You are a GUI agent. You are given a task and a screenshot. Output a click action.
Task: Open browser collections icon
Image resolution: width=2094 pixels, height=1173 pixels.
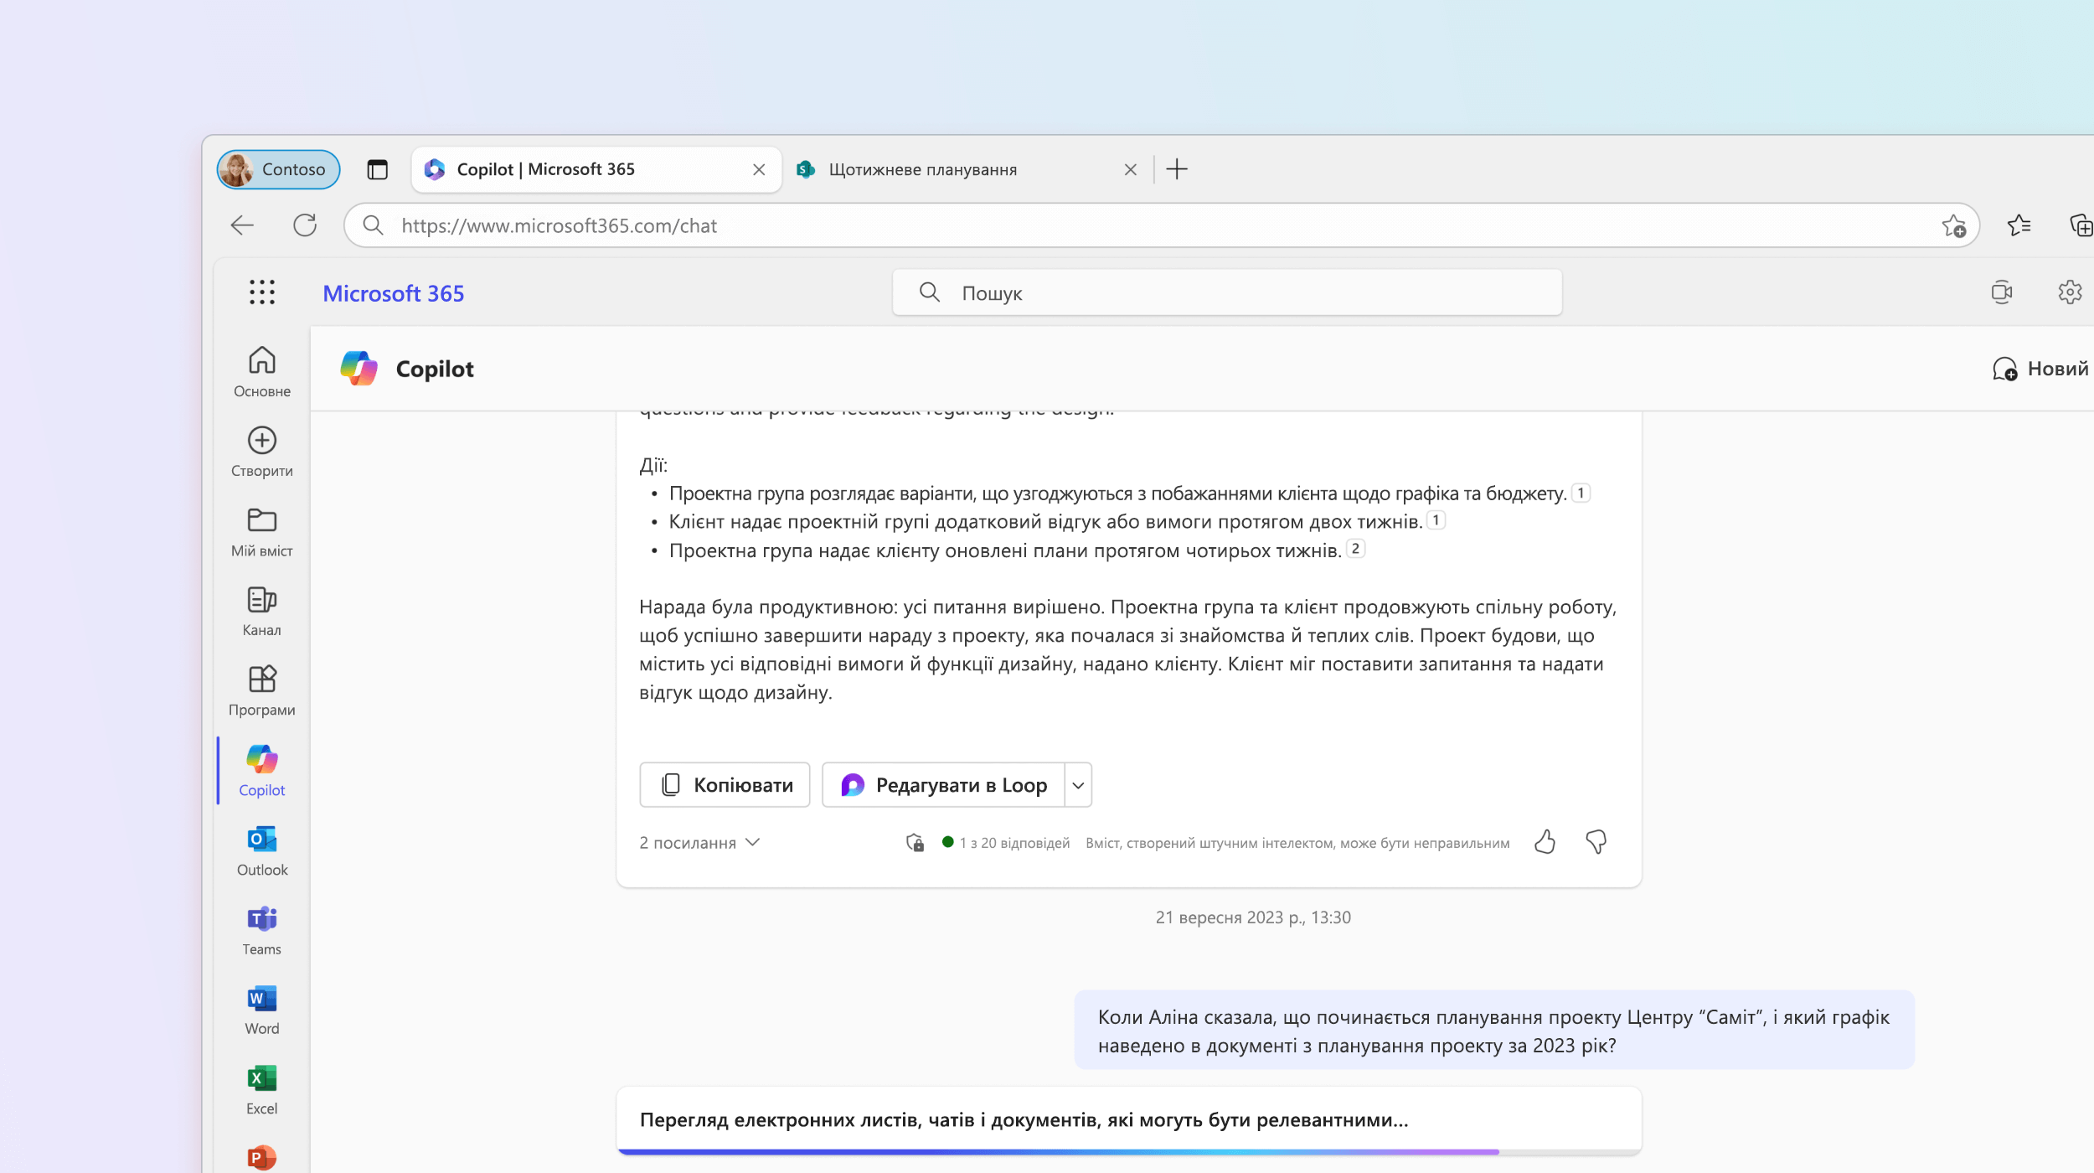coord(2081,225)
